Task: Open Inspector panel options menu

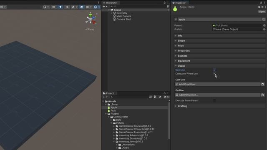Action: click(x=264, y=2)
